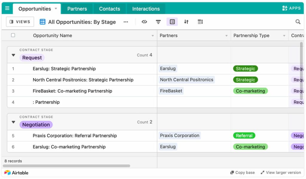The image size is (306, 179).
Task: Click View larger version link
Action: coord(281,172)
